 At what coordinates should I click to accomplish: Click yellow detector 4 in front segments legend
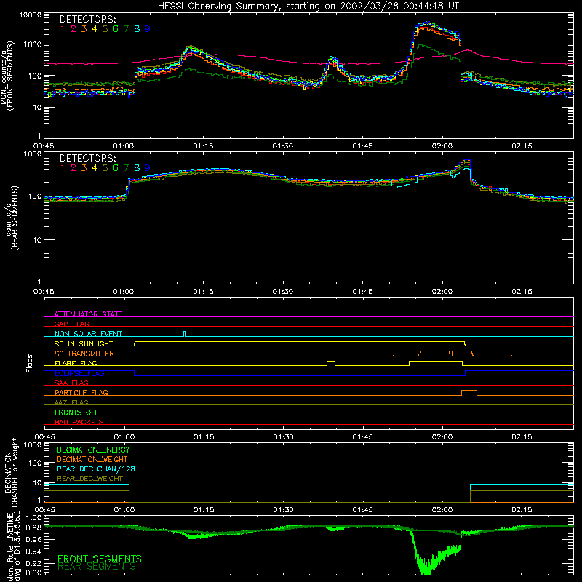95,29
